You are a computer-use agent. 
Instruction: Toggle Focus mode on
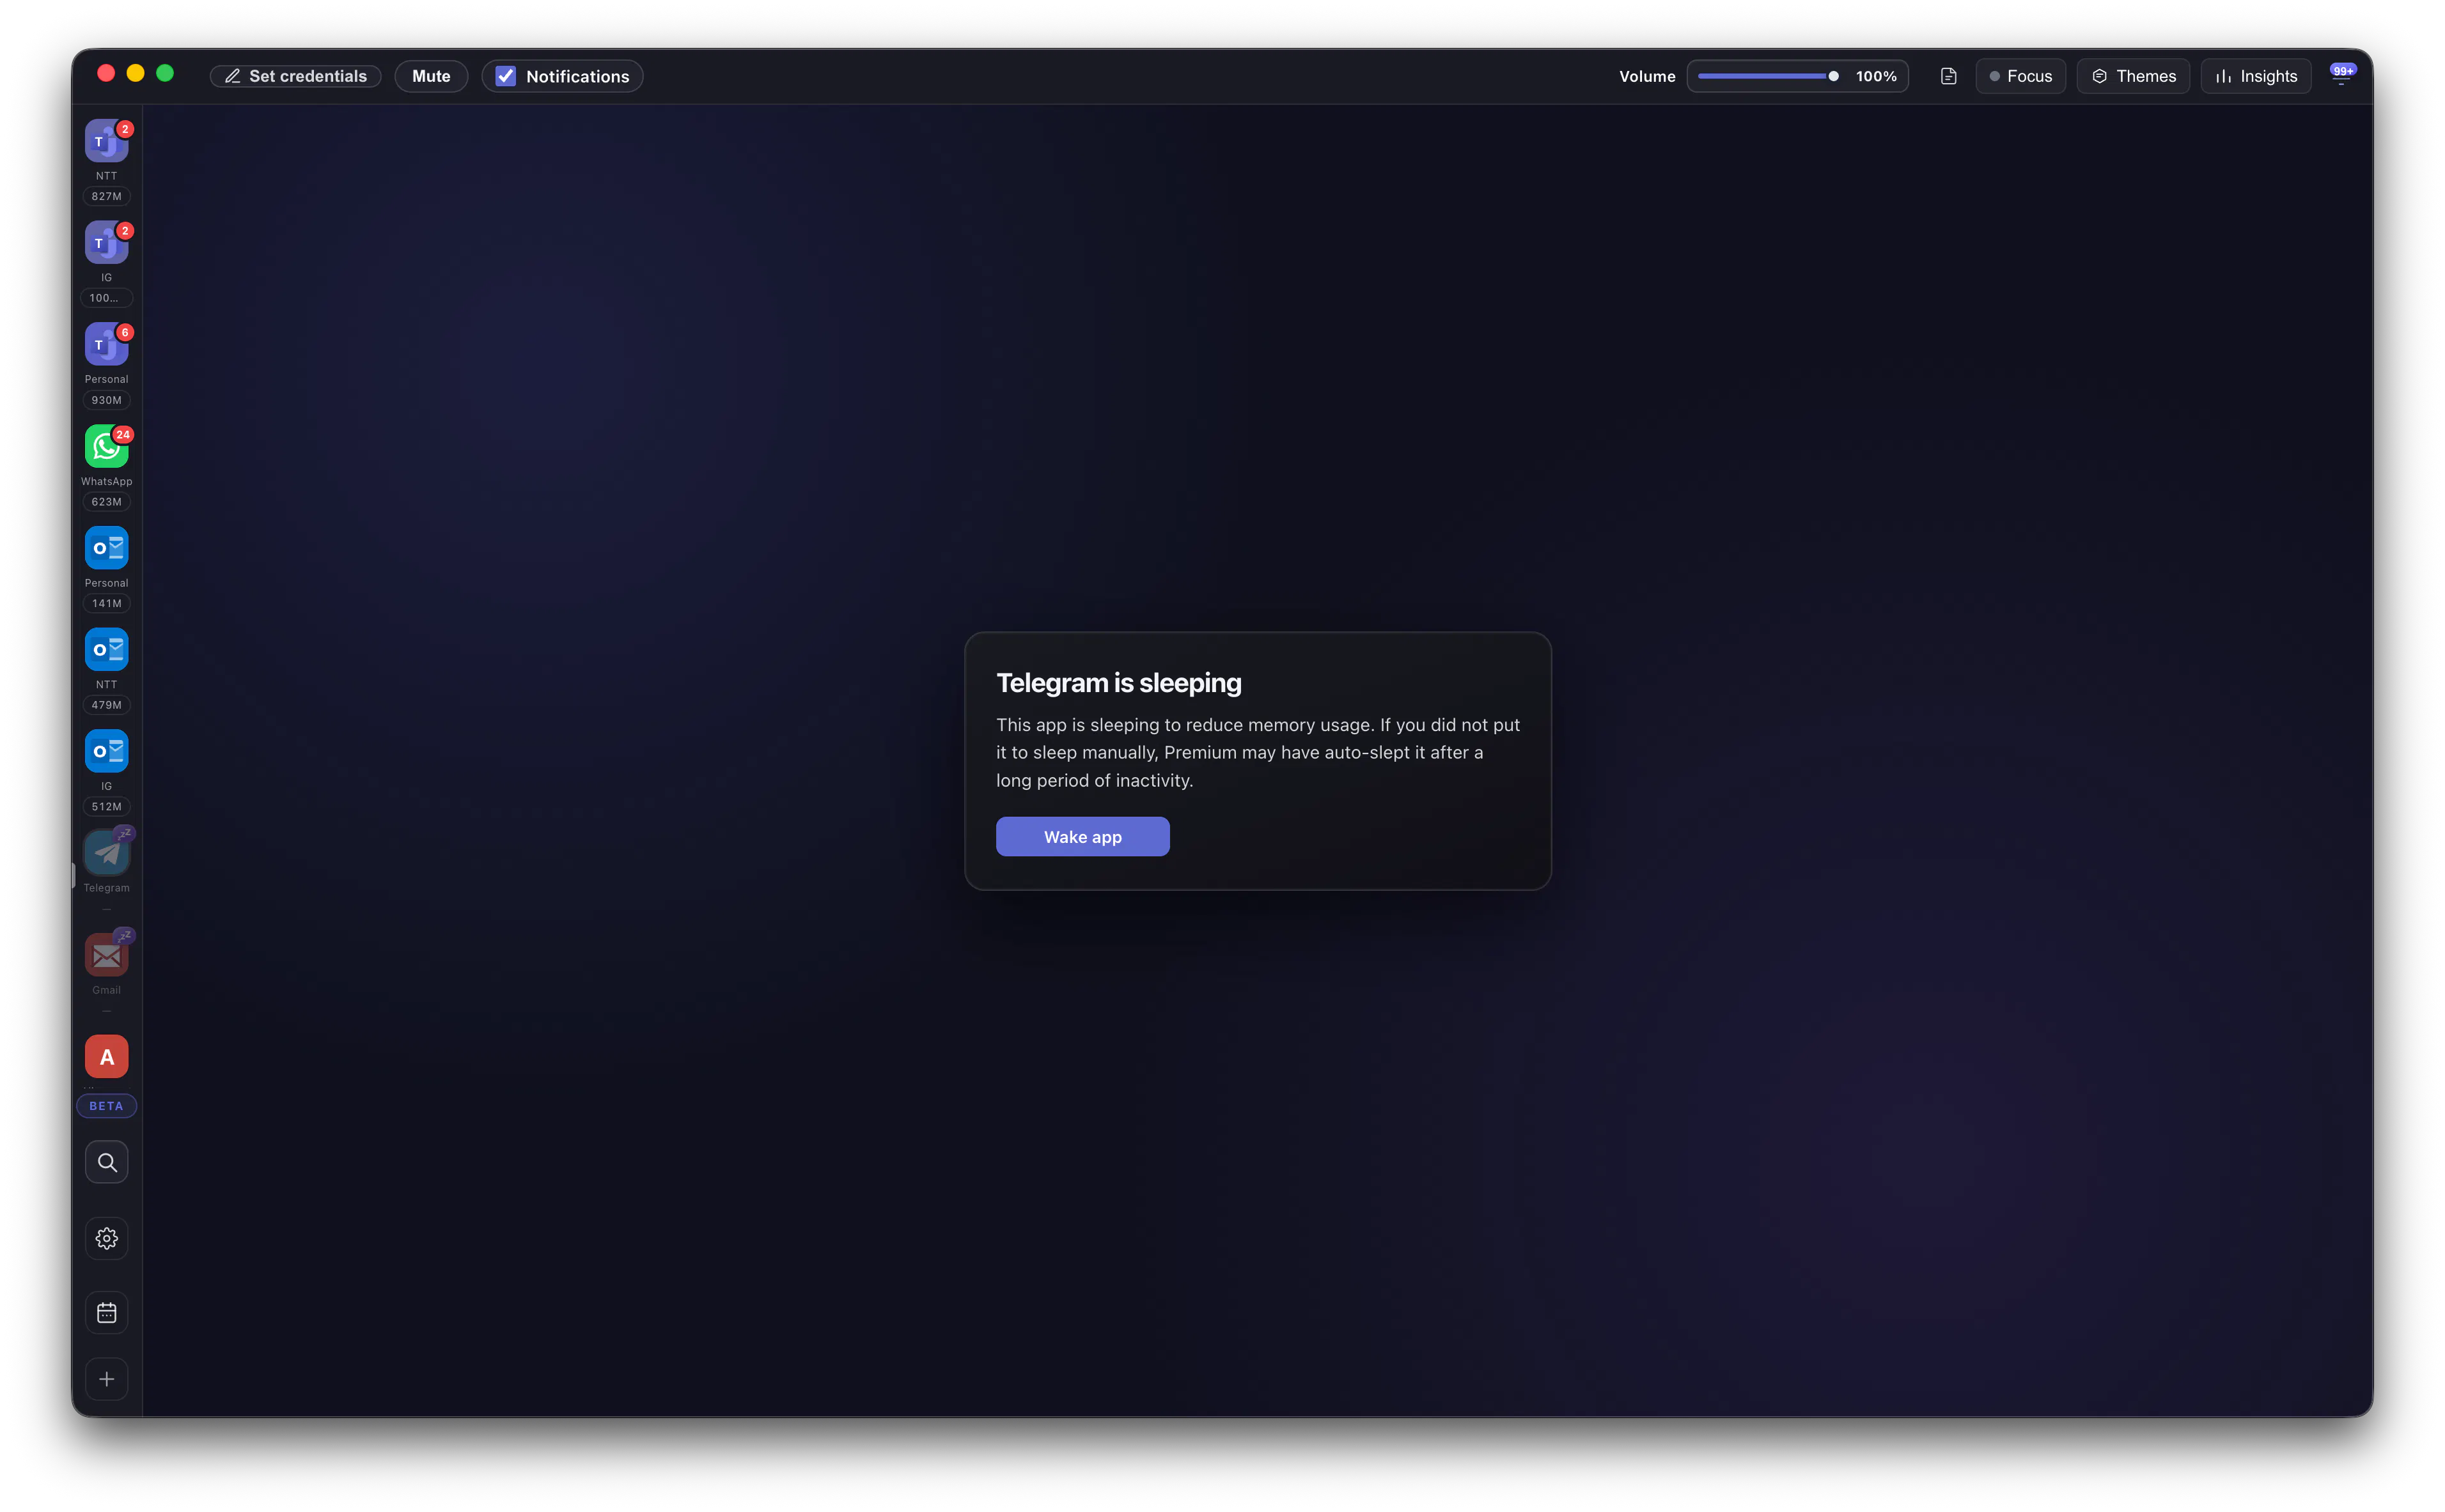(x=2021, y=76)
